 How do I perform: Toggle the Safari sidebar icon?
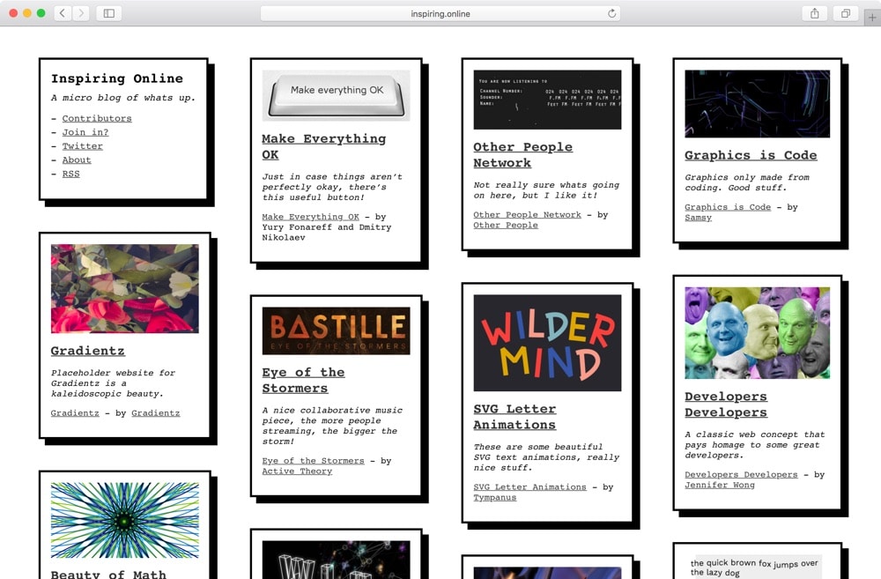click(x=109, y=13)
